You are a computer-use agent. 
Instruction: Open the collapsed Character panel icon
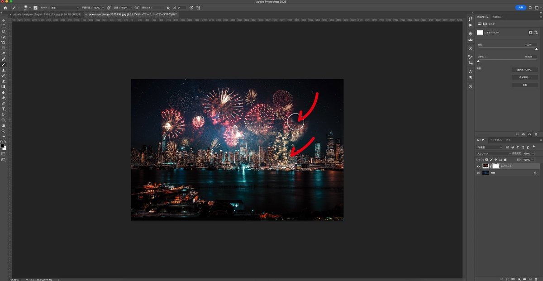point(471,71)
